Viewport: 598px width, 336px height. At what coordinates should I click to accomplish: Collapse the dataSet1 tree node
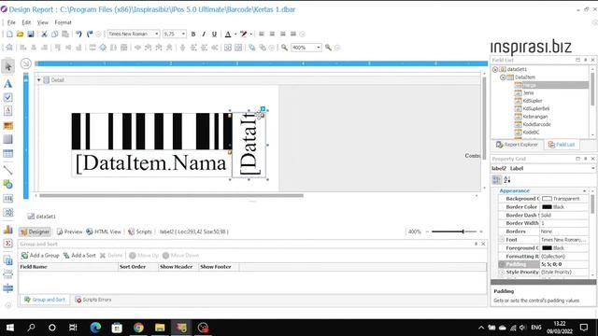pyautogui.click(x=495, y=69)
